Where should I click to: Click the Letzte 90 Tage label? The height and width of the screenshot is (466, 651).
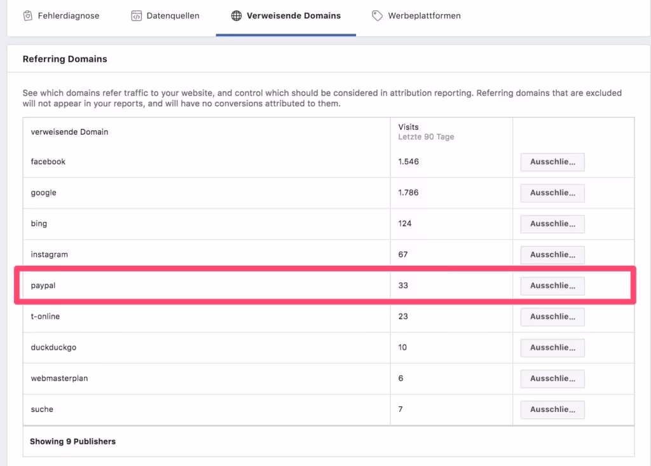click(x=427, y=137)
